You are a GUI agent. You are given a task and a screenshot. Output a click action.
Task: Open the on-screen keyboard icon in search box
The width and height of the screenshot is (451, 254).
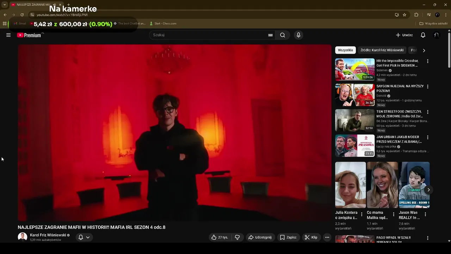pyautogui.click(x=270, y=35)
